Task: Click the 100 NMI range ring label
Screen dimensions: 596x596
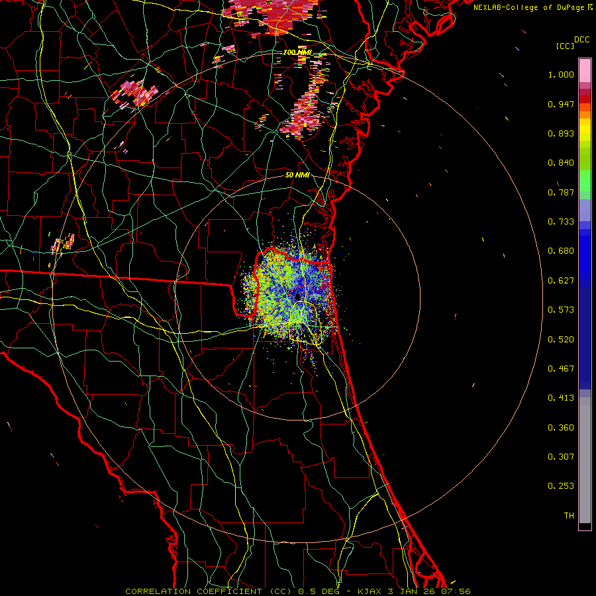Action: click(297, 52)
